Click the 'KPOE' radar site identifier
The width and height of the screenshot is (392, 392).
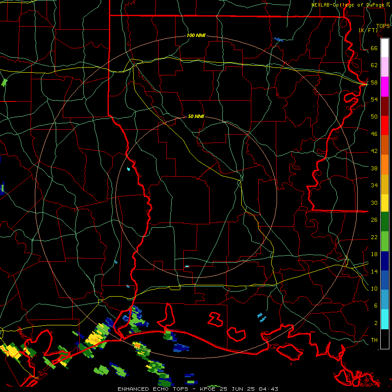coord(209,389)
